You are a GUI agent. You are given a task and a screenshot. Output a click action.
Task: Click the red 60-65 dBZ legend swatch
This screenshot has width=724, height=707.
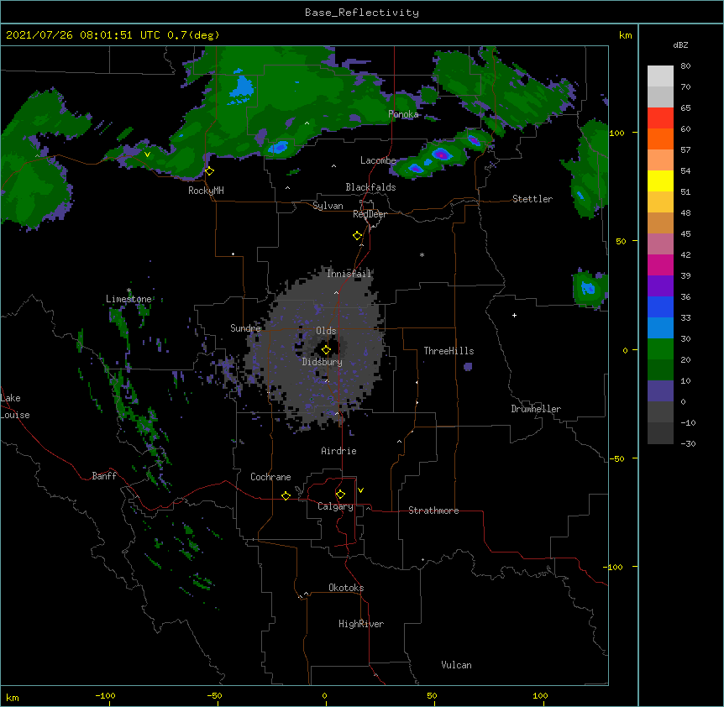pyautogui.click(x=660, y=118)
